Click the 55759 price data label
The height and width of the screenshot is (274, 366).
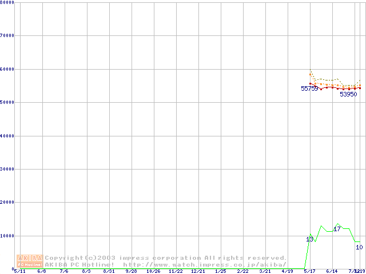309,89
